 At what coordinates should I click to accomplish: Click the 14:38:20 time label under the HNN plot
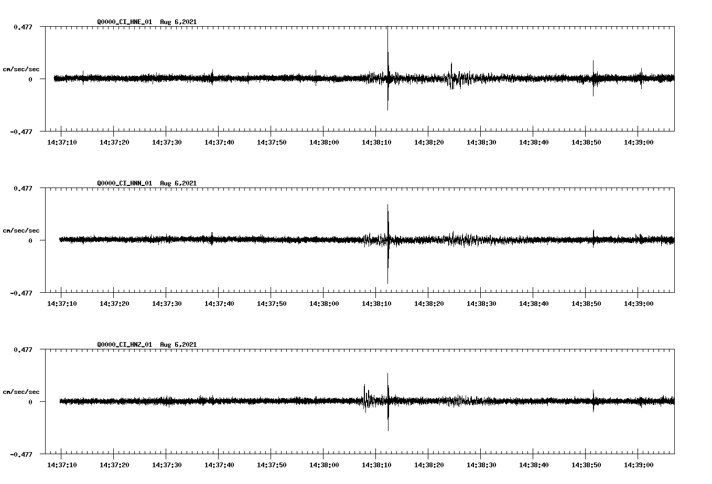click(x=429, y=304)
